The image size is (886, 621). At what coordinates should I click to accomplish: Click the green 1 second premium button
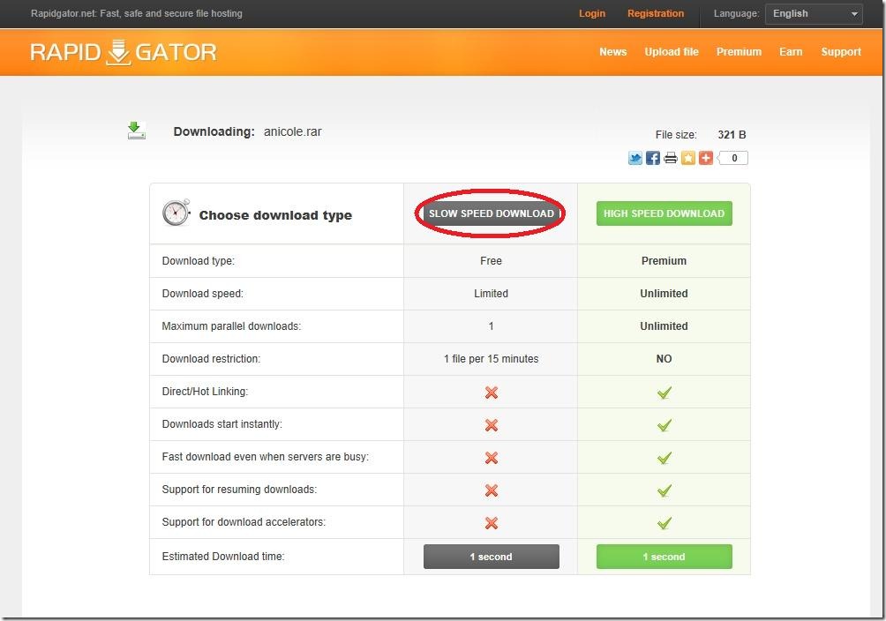[x=664, y=557]
